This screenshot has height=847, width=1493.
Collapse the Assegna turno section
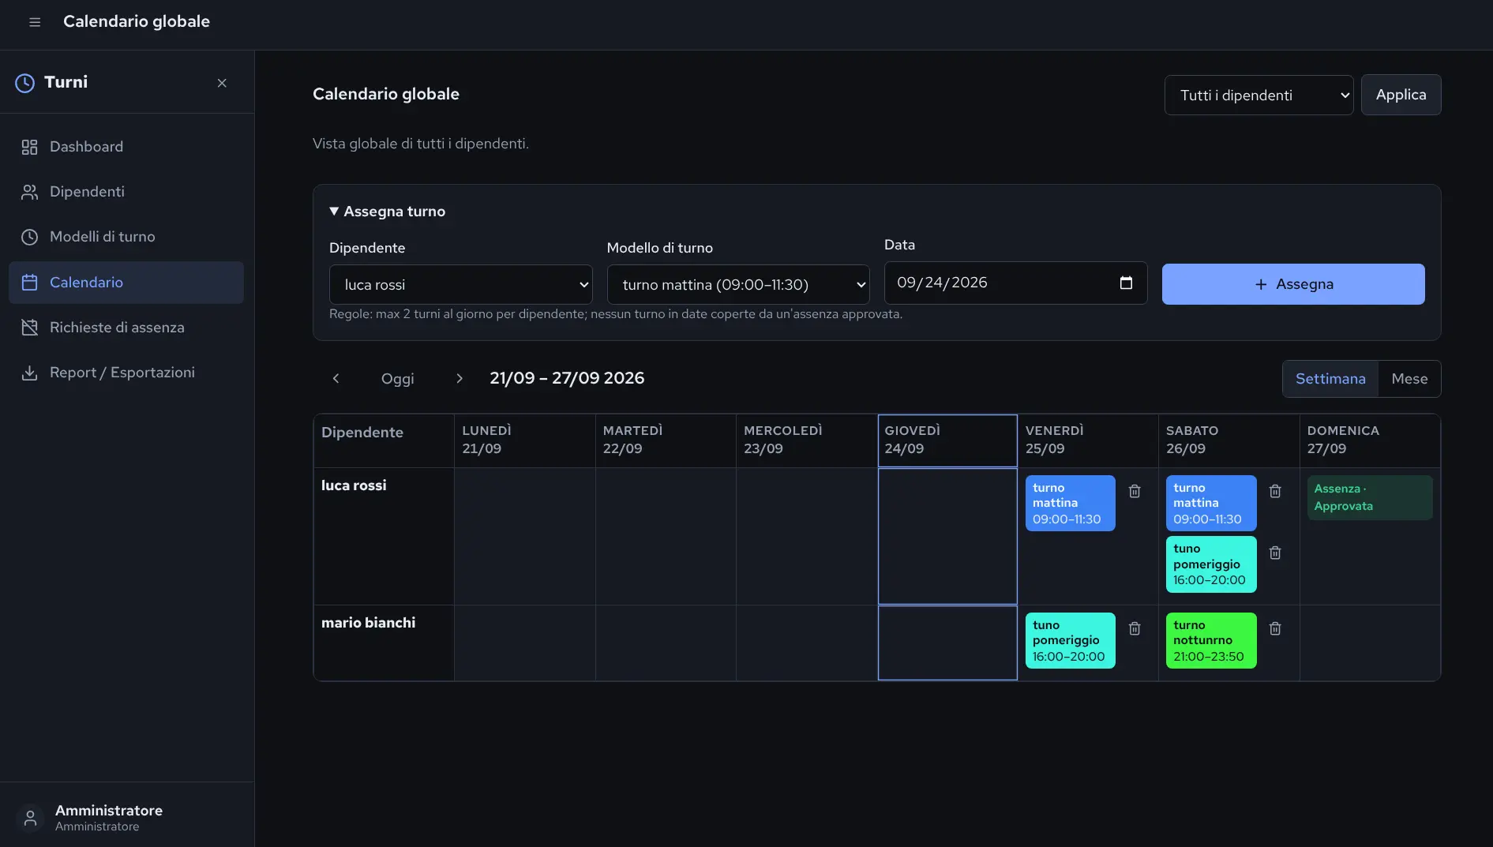coord(388,212)
